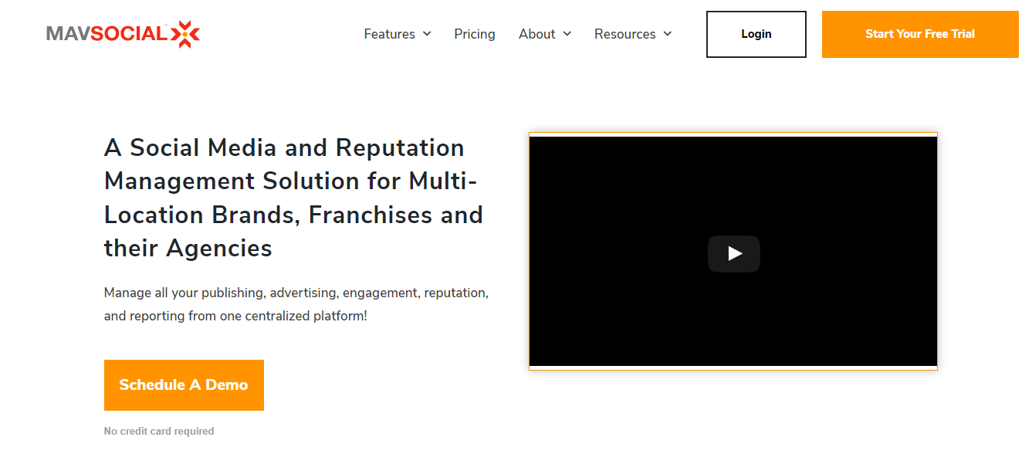Click the SOCIAL text in logo
The height and width of the screenshot is (464, 1032).
coord(129,34)
